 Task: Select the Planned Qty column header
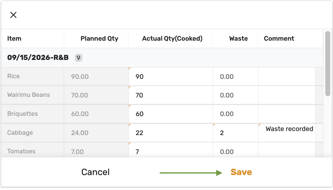[x=96, y=38]
